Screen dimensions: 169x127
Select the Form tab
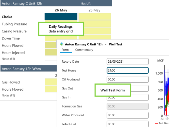pyautogui.click(x=65, y=50)
